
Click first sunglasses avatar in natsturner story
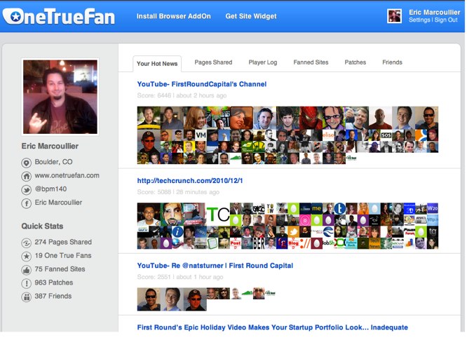click(149, 299)
